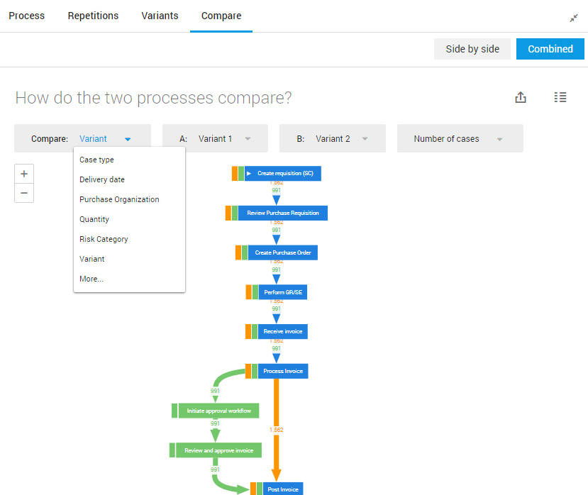This screenshot has height=495, width=588.
Task: Click the collapse view arrows icon
Action: coord(574,18)
